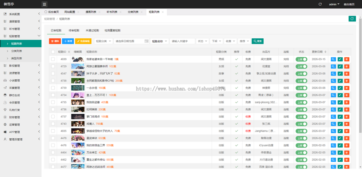Open the 短剧分类 filter dropdown
The height and width of the screenshot is (177, 362).
(x=103, y=41)
